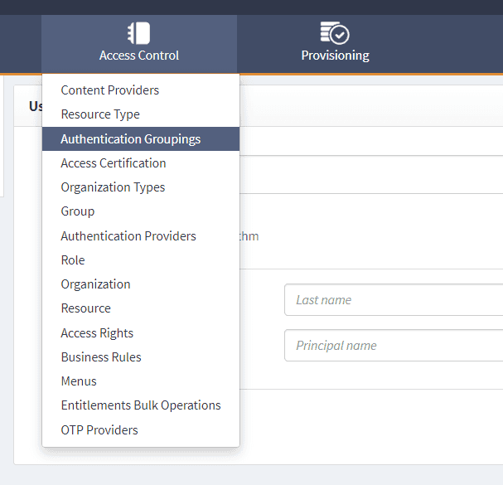
Task: Select Access Rights option
Action: coord(97,333)
